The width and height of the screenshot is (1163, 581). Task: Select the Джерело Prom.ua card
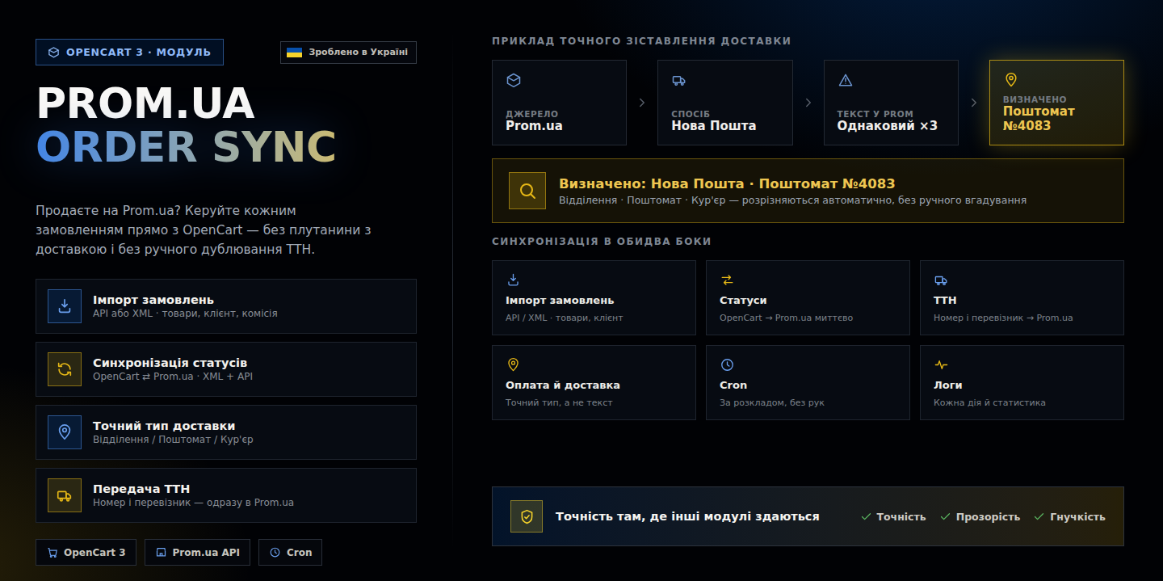(559, 103)
